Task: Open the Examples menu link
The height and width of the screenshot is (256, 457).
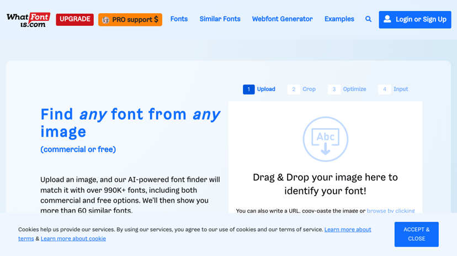Action: (x=339, y=19)
